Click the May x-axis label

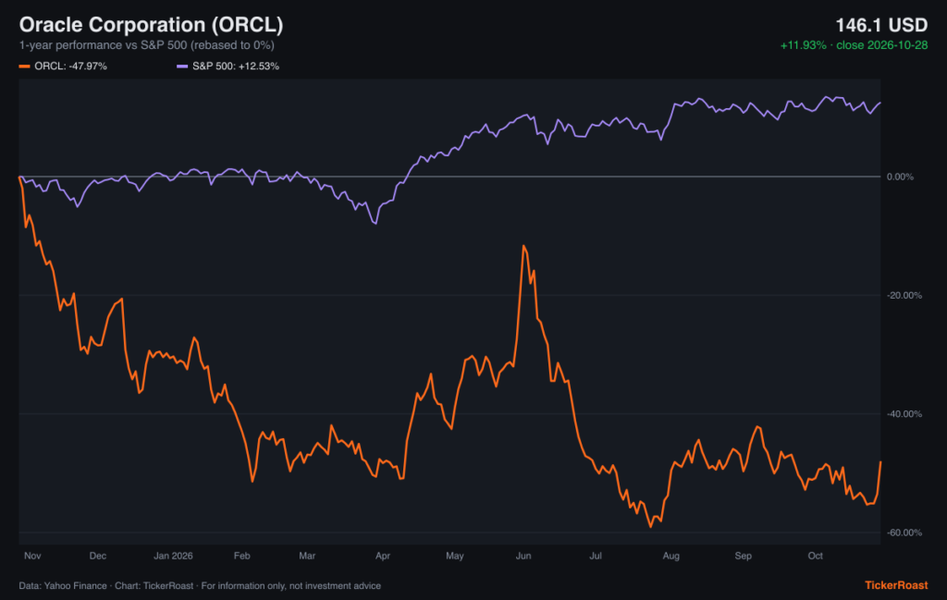(455, 556)
